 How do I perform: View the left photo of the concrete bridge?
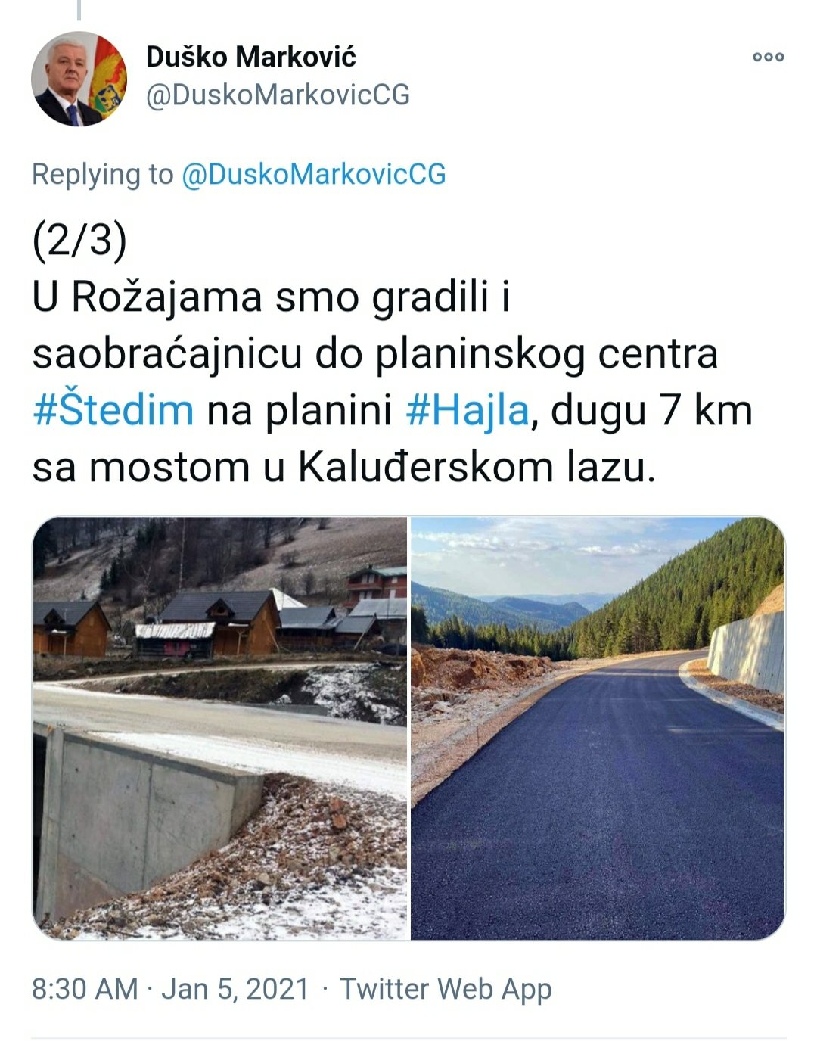(220, 728)
